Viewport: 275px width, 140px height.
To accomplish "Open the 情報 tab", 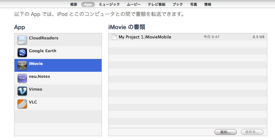I will coord(208,4).
